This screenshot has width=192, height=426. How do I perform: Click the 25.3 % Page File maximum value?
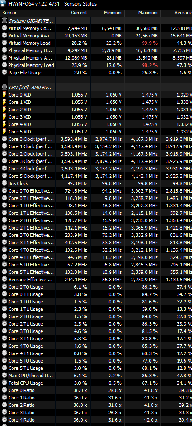(150, 73)
